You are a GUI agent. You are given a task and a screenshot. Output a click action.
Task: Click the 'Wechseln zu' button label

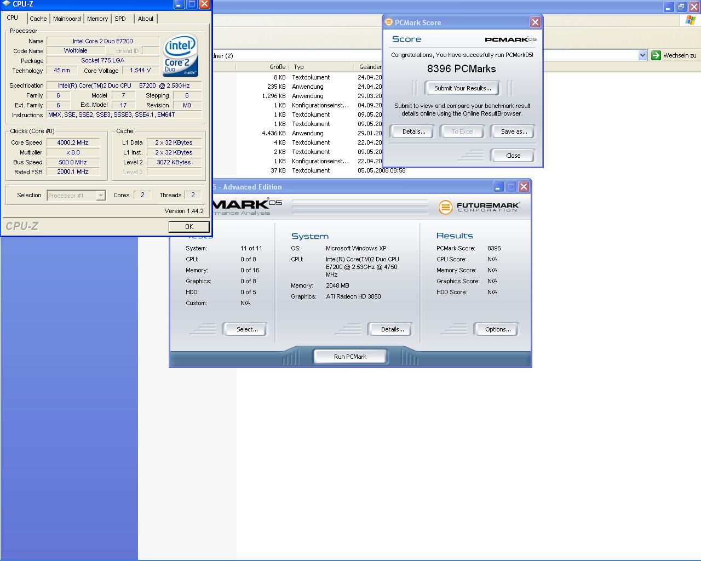pyautogui.click(x=680, y=55)
